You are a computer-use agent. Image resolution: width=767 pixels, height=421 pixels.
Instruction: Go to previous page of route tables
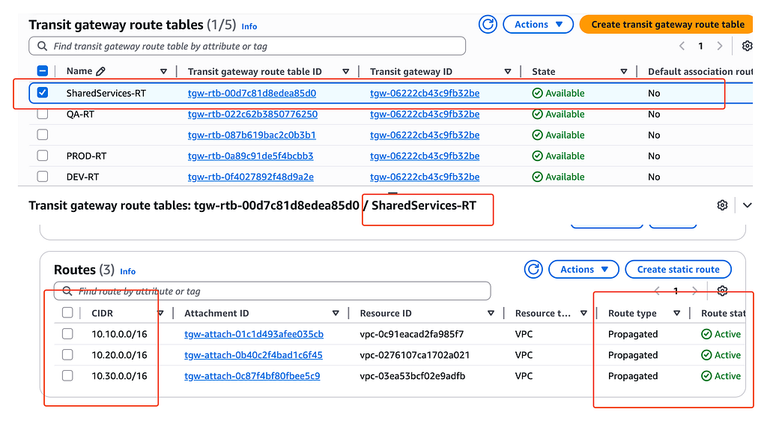(682, 46)
